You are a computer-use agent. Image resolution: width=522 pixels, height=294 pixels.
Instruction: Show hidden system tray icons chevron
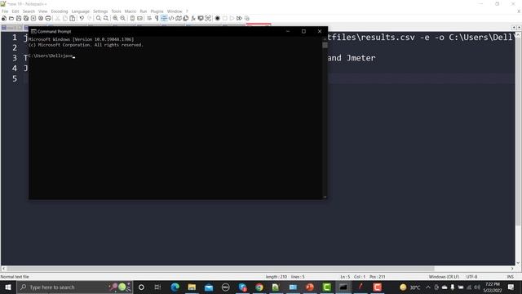coord(428,287)
